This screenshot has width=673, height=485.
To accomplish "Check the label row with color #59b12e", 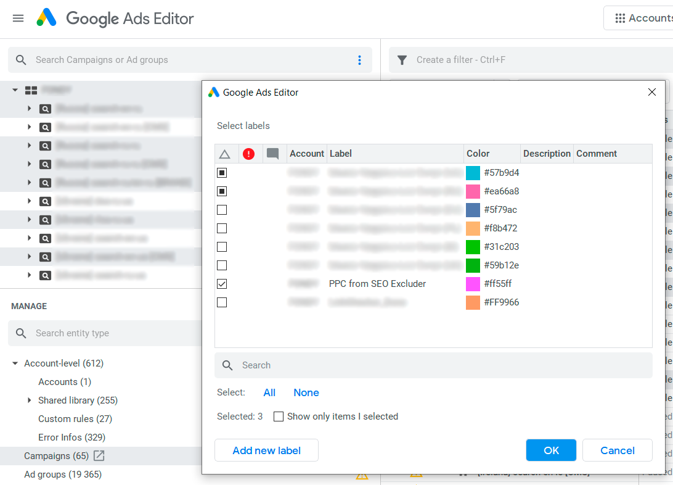I will point(222,265).
